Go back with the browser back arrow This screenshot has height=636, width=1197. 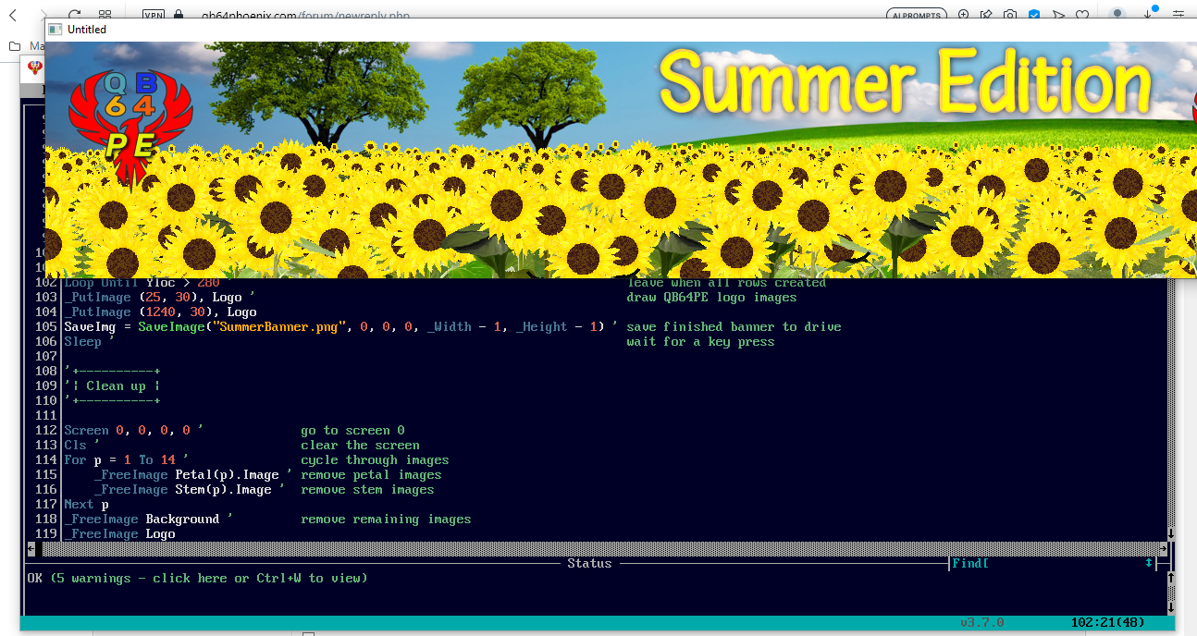13,15
